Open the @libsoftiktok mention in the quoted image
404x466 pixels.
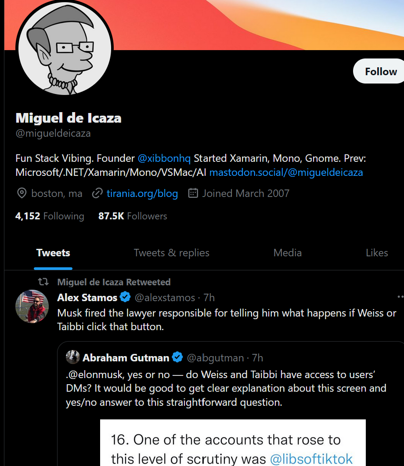[311, 459]
